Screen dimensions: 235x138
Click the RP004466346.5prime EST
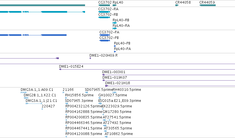click(66, 126)
